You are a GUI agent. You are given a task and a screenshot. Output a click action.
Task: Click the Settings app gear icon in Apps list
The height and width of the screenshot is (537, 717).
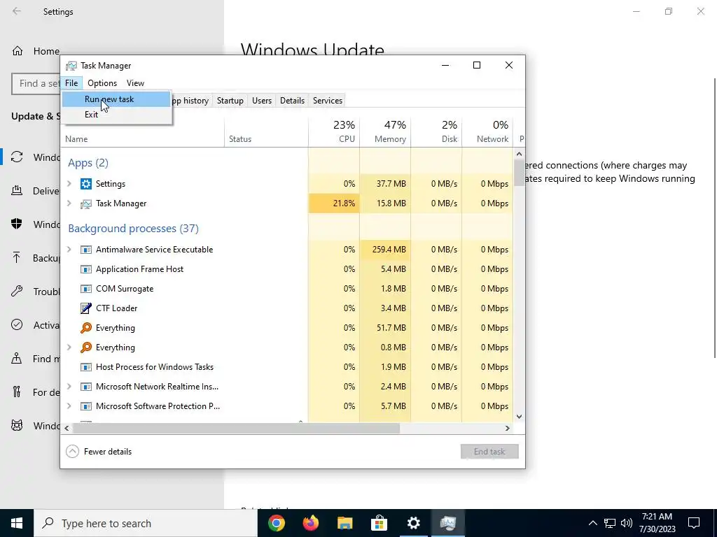pos(86,184)
